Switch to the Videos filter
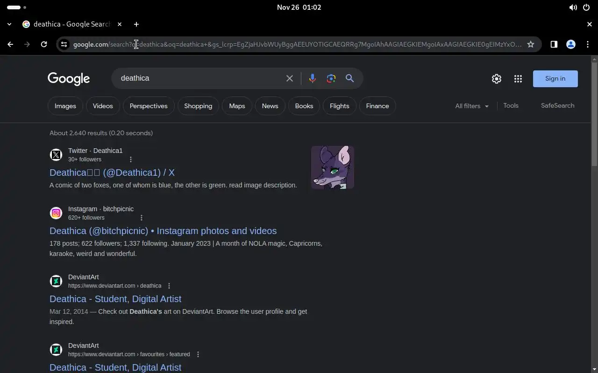This screenshot has height=373, width=598. click(x=103, y=106)
